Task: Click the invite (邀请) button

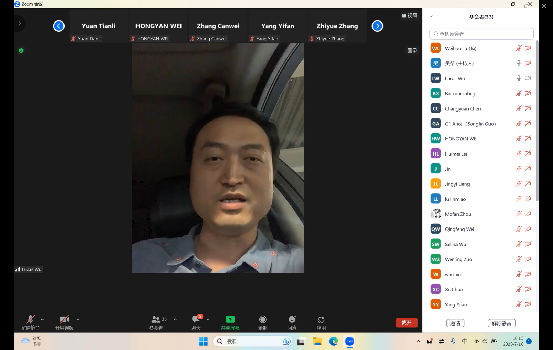Action: (455, 323)
